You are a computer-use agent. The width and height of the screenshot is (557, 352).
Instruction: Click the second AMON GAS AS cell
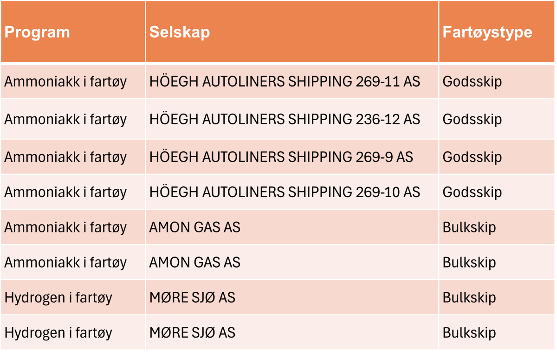click(194, 262)
